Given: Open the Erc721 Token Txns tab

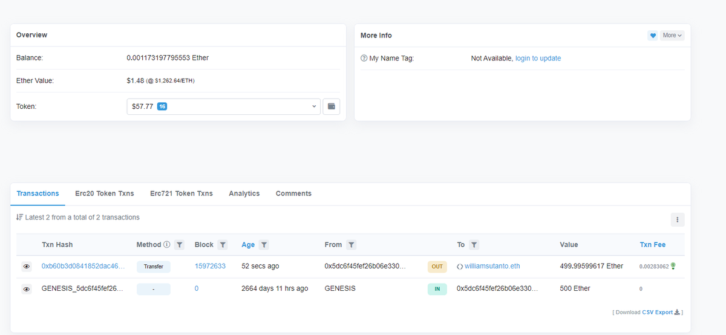Looking at the screenshot, I should 181,194.
